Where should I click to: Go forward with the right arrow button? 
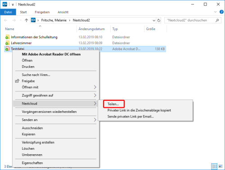point(14,20)
